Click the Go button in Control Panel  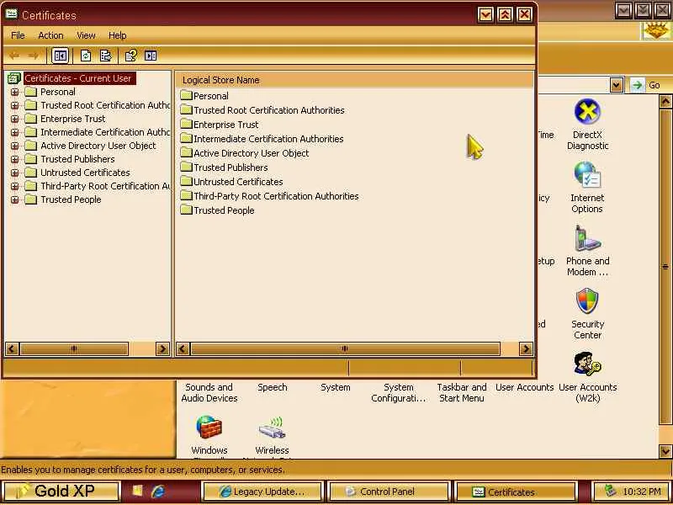[646, 85]
